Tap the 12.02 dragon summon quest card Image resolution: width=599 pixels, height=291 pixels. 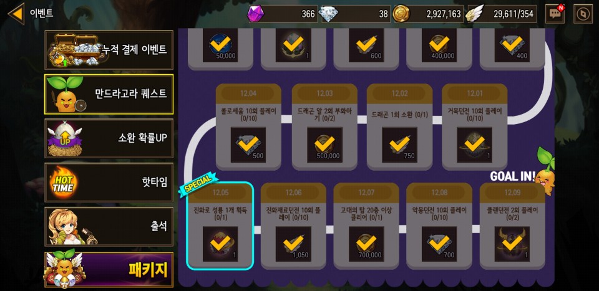pos(399,127)
